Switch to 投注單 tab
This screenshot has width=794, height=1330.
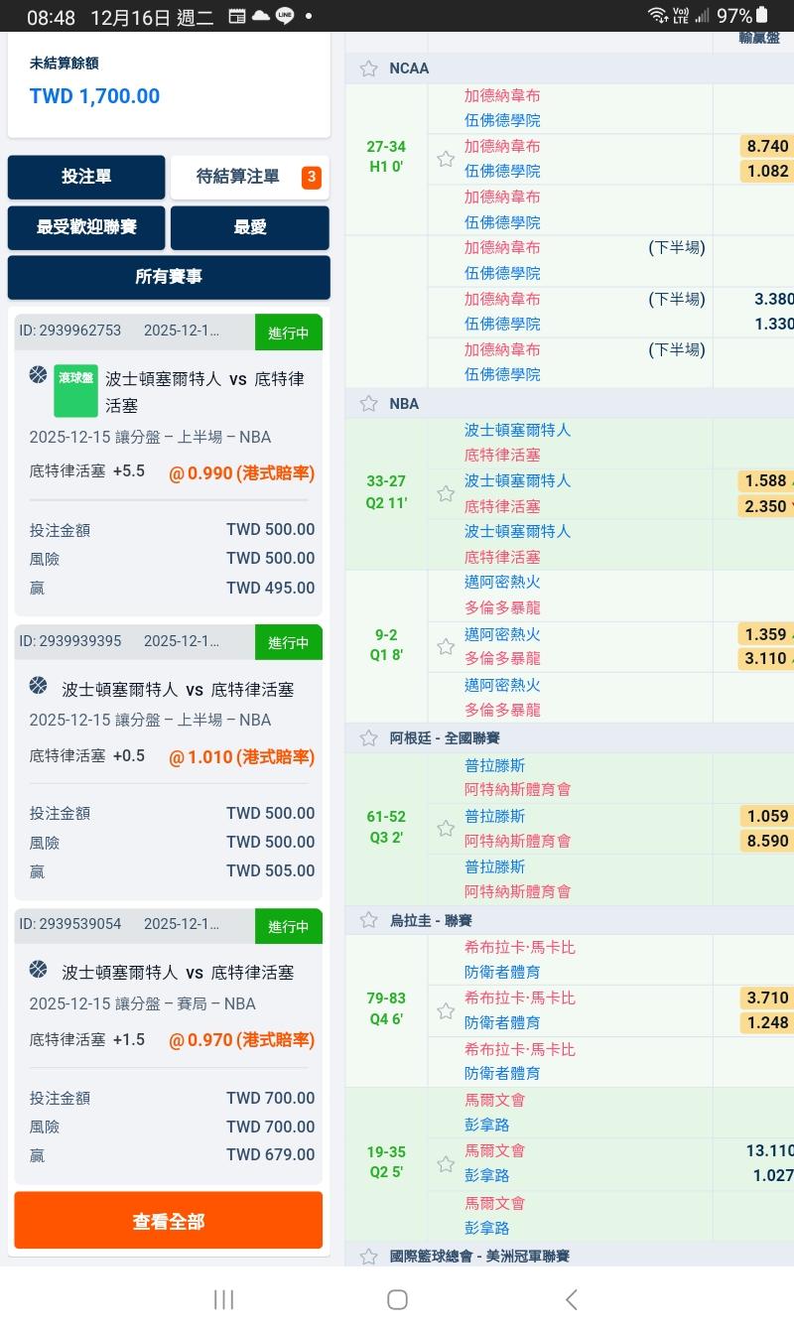tap(86, 177)
